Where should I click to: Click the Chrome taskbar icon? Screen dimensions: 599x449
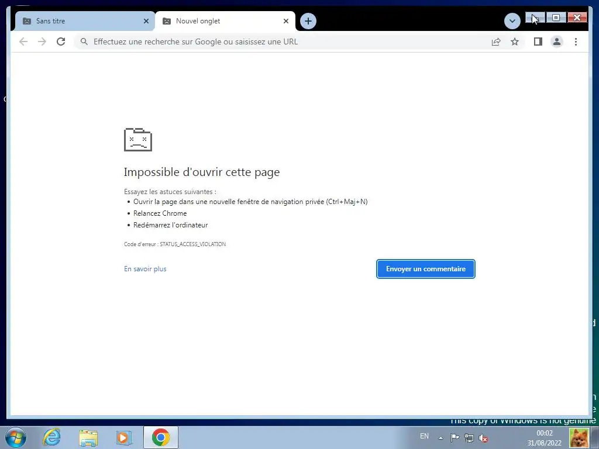(161, 437)
